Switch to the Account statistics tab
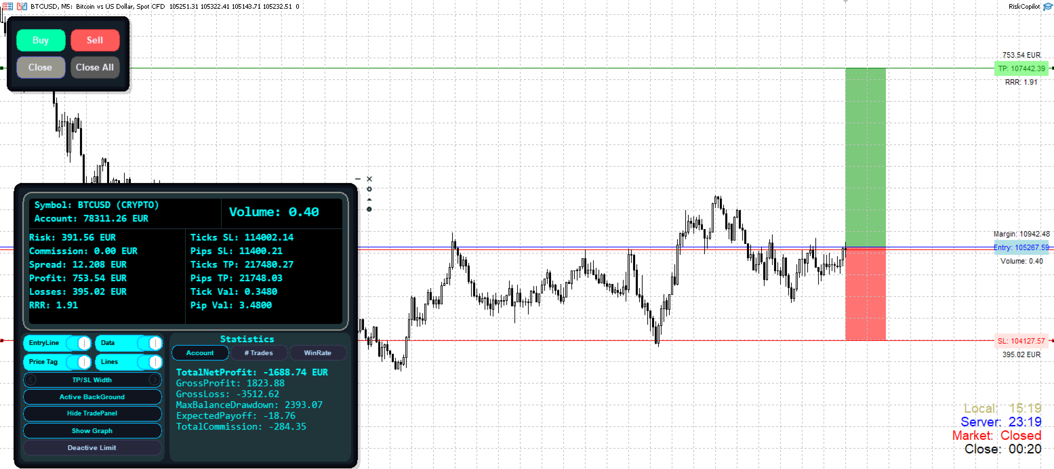The height and width of the screenshot is (469, 1054). point(200,352)
